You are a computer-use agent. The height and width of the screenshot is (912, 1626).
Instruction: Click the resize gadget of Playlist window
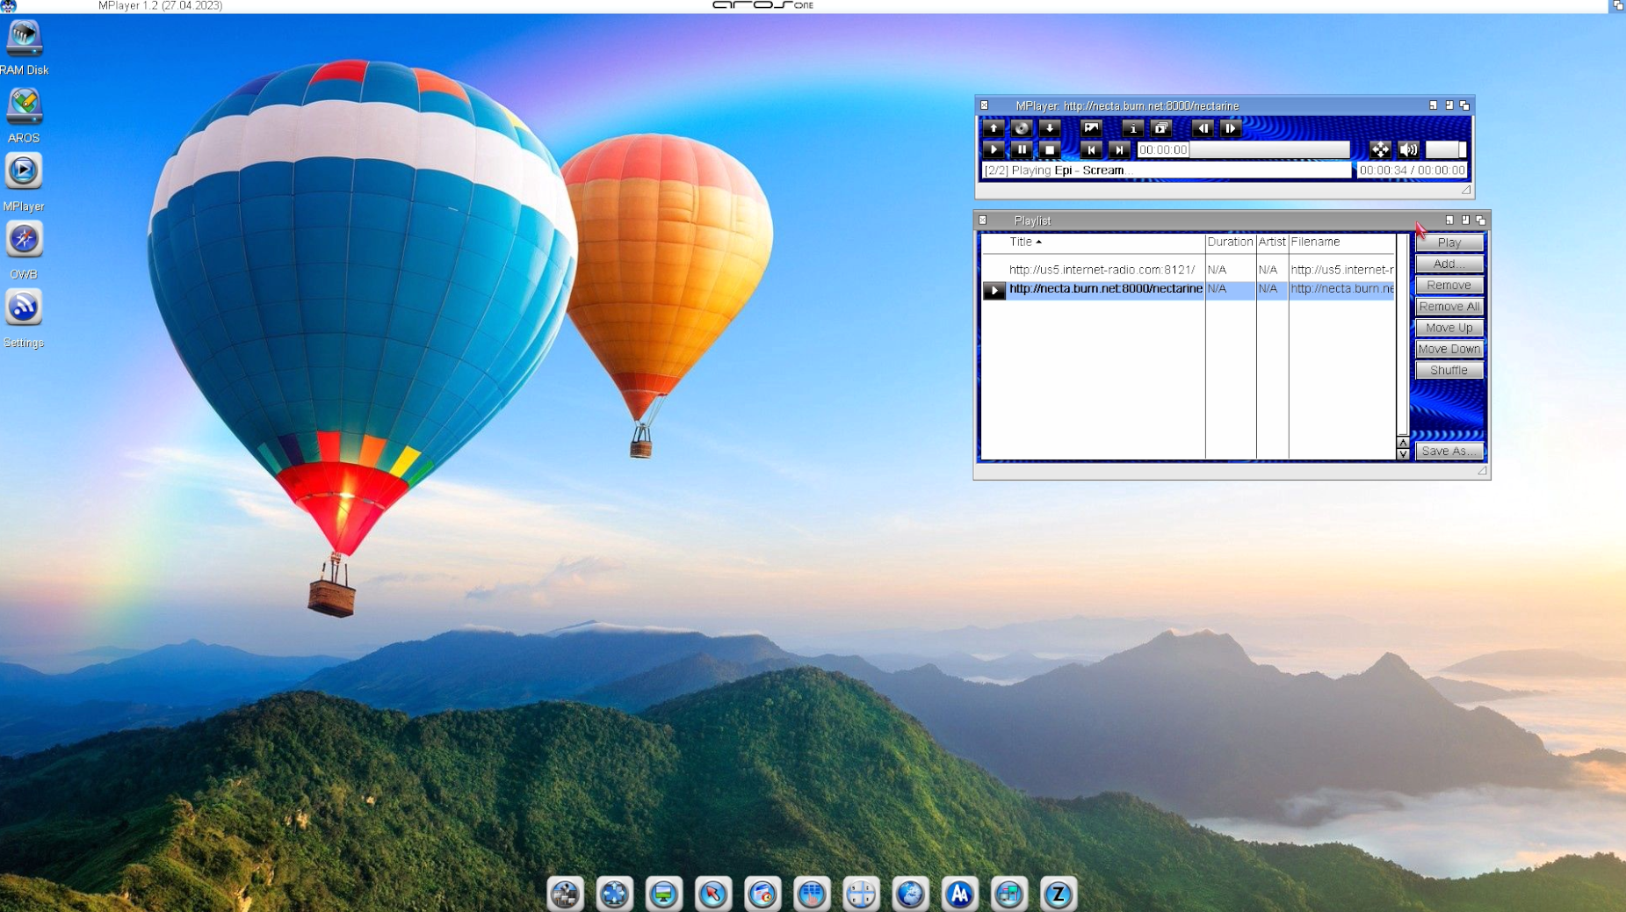1483,471
